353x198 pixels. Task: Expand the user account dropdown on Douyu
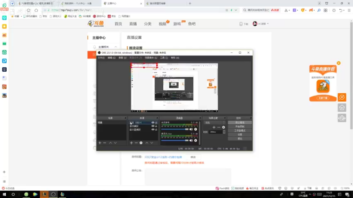pyautogui.click(x=268, y=24)
